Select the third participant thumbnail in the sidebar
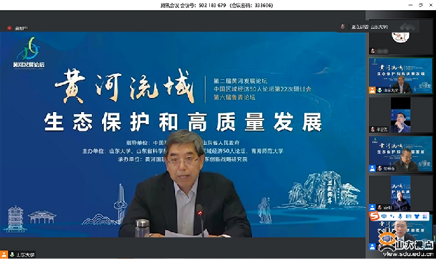The image size is (436, 259). pos(400,115)
